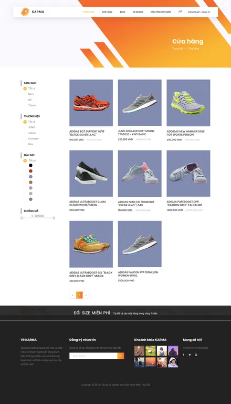Viewport: 231px width, 404px height.
Task: Open 'Trang chủ' breadcrumb link
Action: pyautogui.click(x=177, y=48)
